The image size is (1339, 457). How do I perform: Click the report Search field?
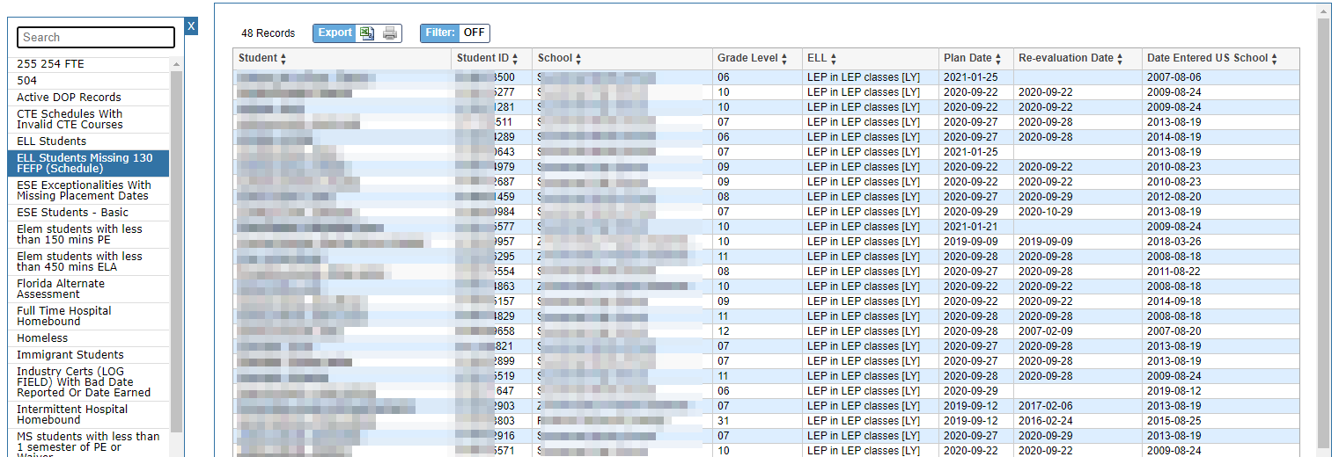pyautogui.click(x=96, y=37)
